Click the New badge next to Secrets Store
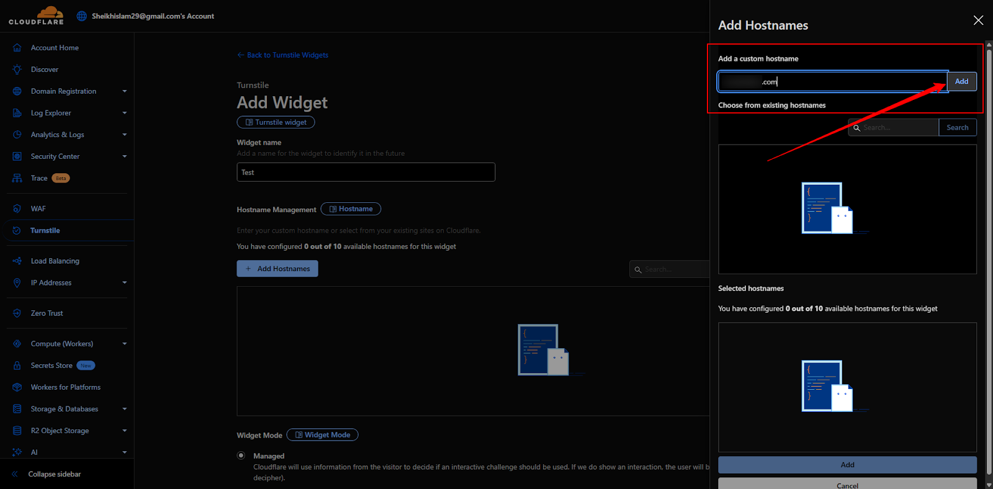 click(86, 366)
